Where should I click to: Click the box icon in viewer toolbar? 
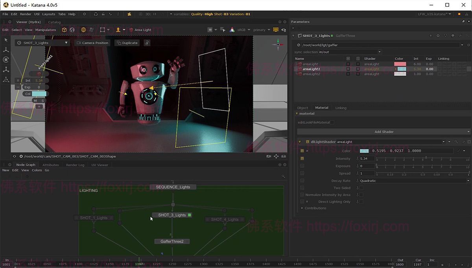pyautogui.click(x=64, y=30)
